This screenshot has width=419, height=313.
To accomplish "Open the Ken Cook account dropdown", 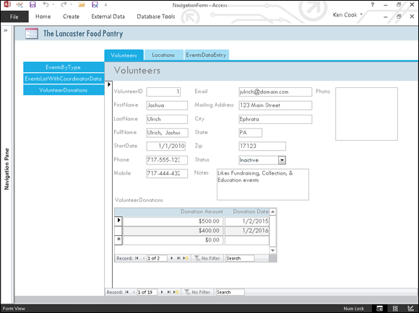I will 347,15.
